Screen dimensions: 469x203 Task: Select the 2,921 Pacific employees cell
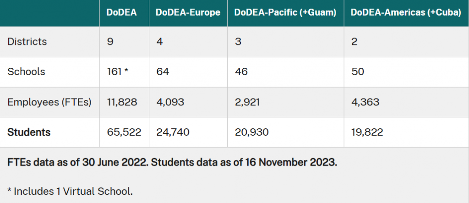tap(247, 102)
